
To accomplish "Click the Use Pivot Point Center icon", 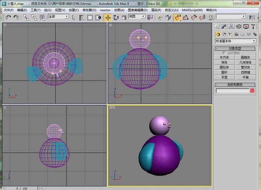I will click(150, 18).
